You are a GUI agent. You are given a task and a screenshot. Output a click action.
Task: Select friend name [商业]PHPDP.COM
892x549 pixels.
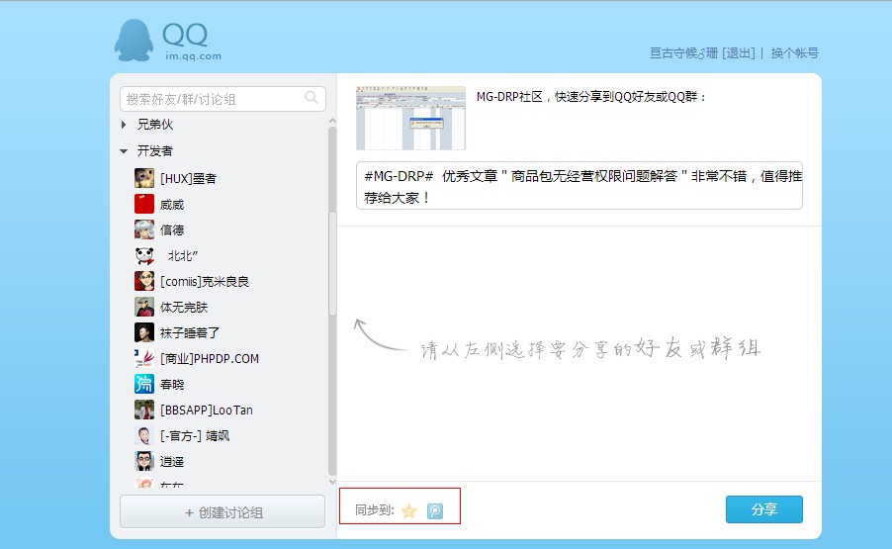tap(210, 359)
